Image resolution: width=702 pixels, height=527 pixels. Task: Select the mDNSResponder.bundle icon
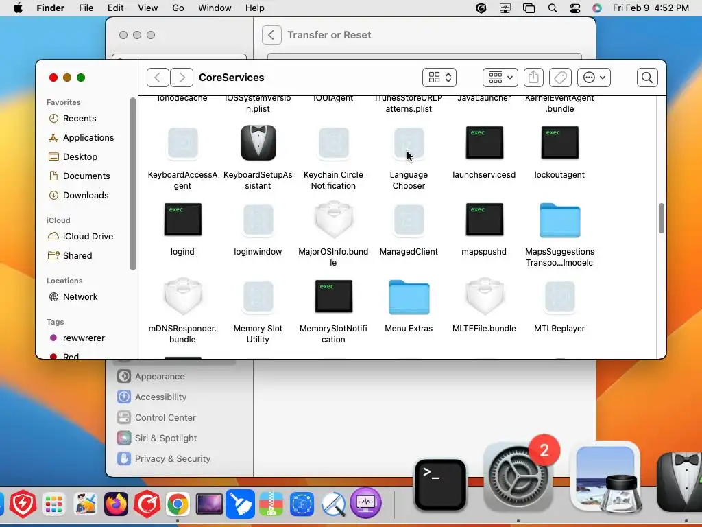[182, 296]
